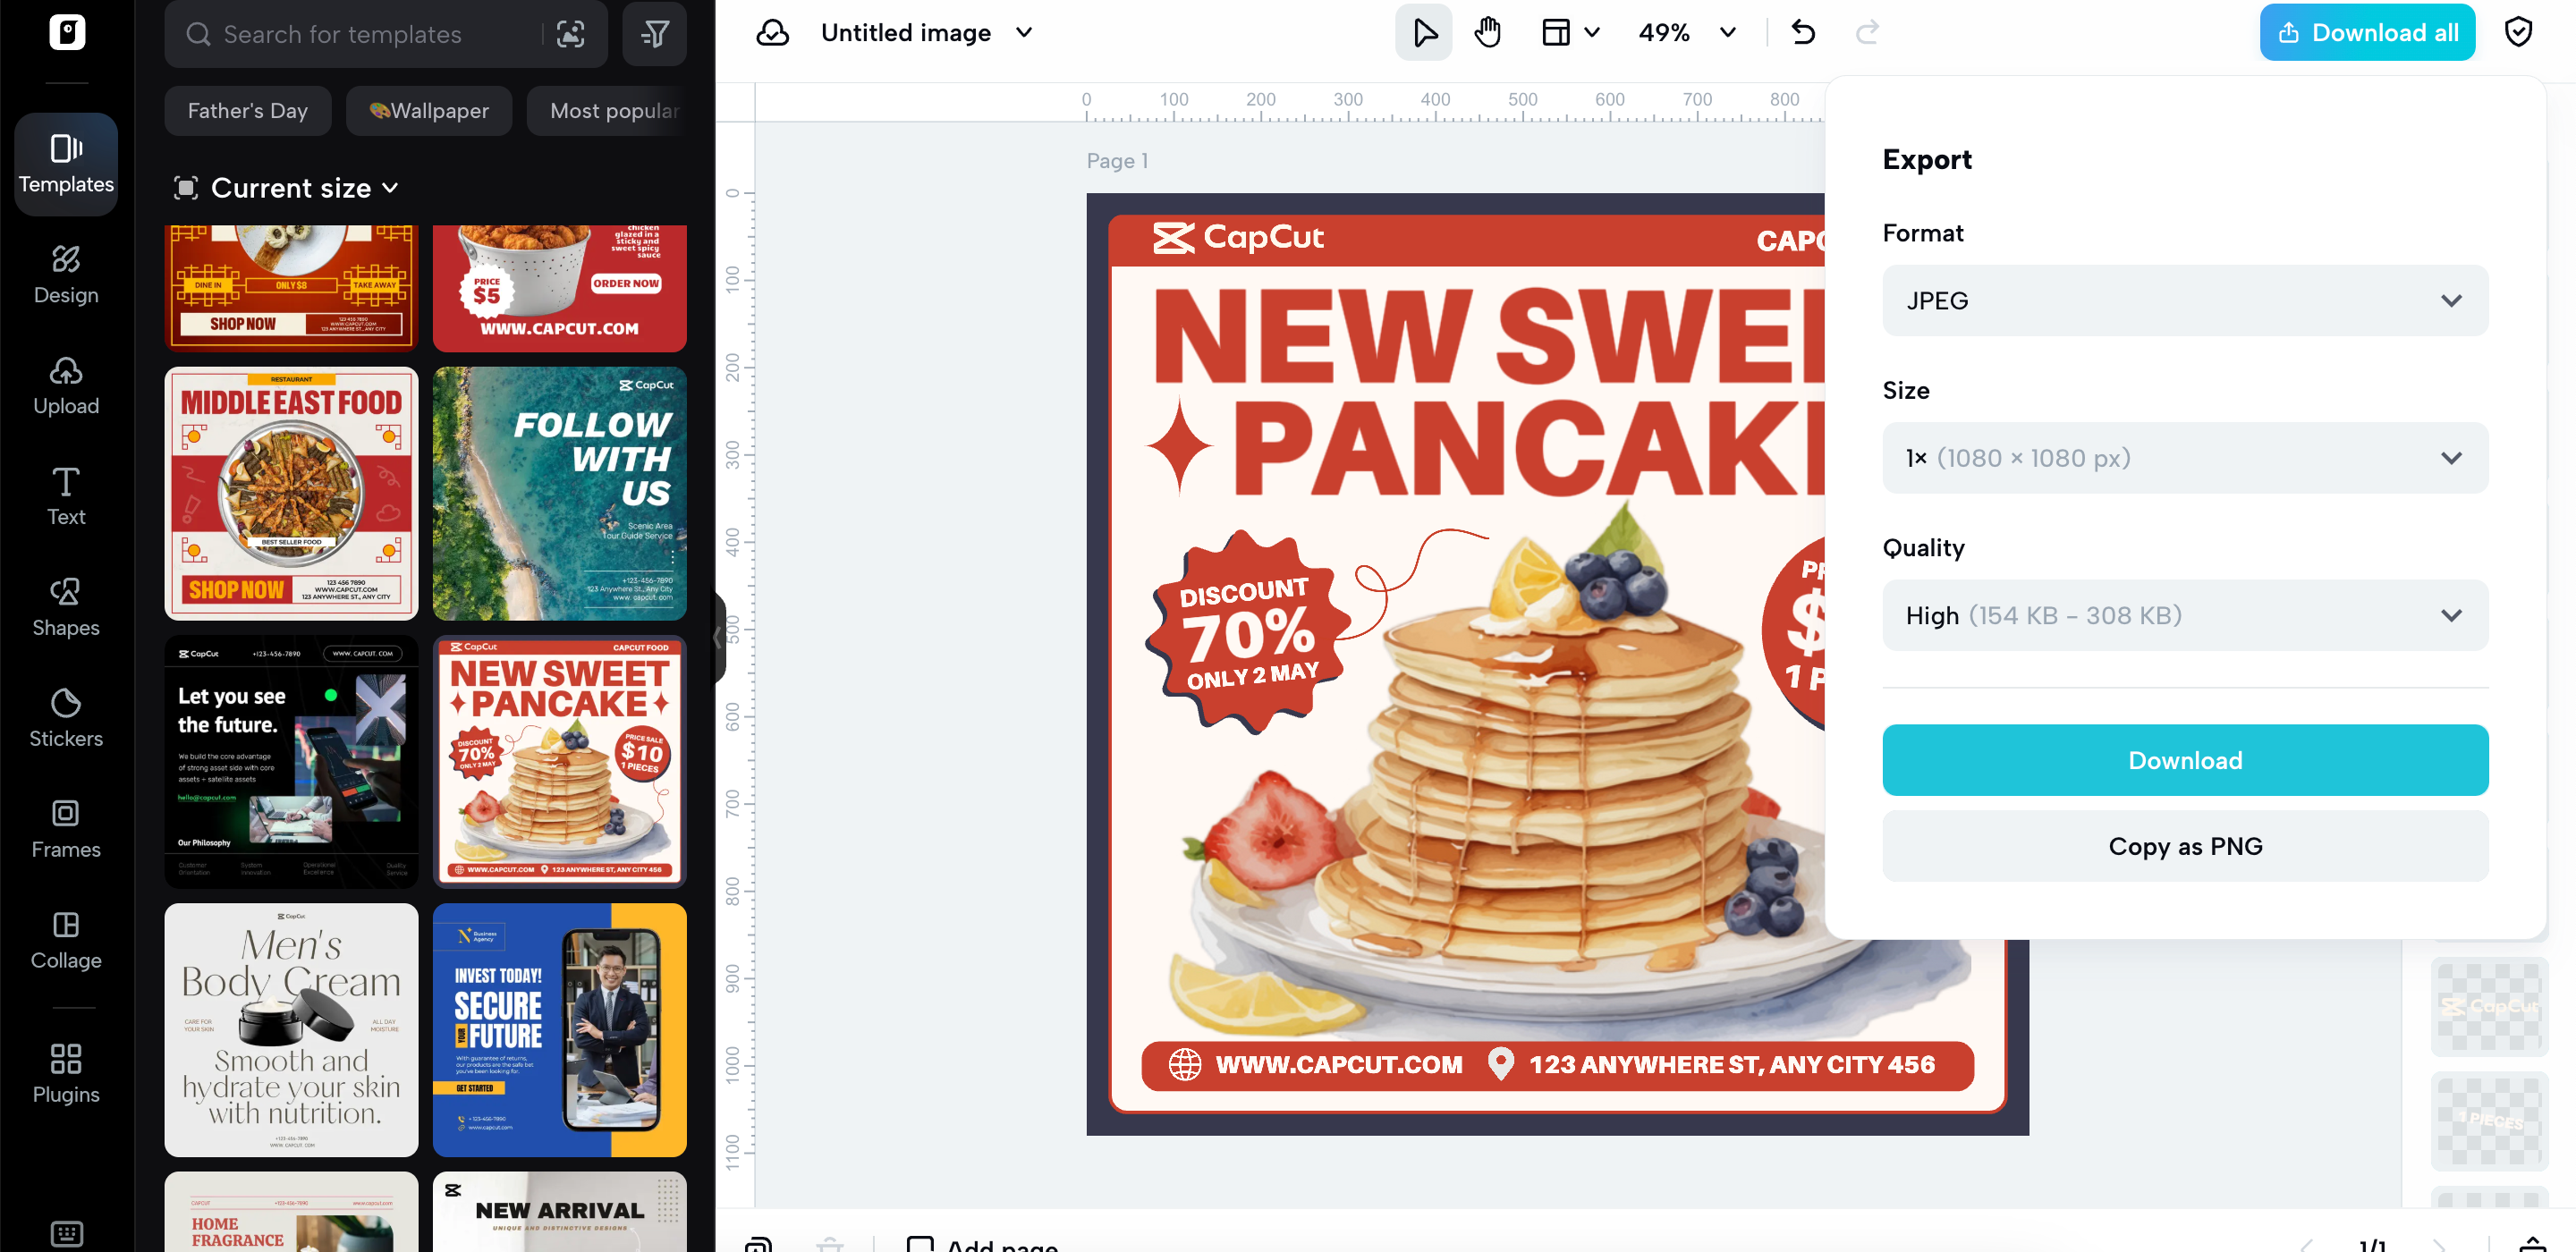The width and height of the screenshot is (2576, 1252).
Task: Select the Middle East Food template thumbnail
Action: coord(291,493)
